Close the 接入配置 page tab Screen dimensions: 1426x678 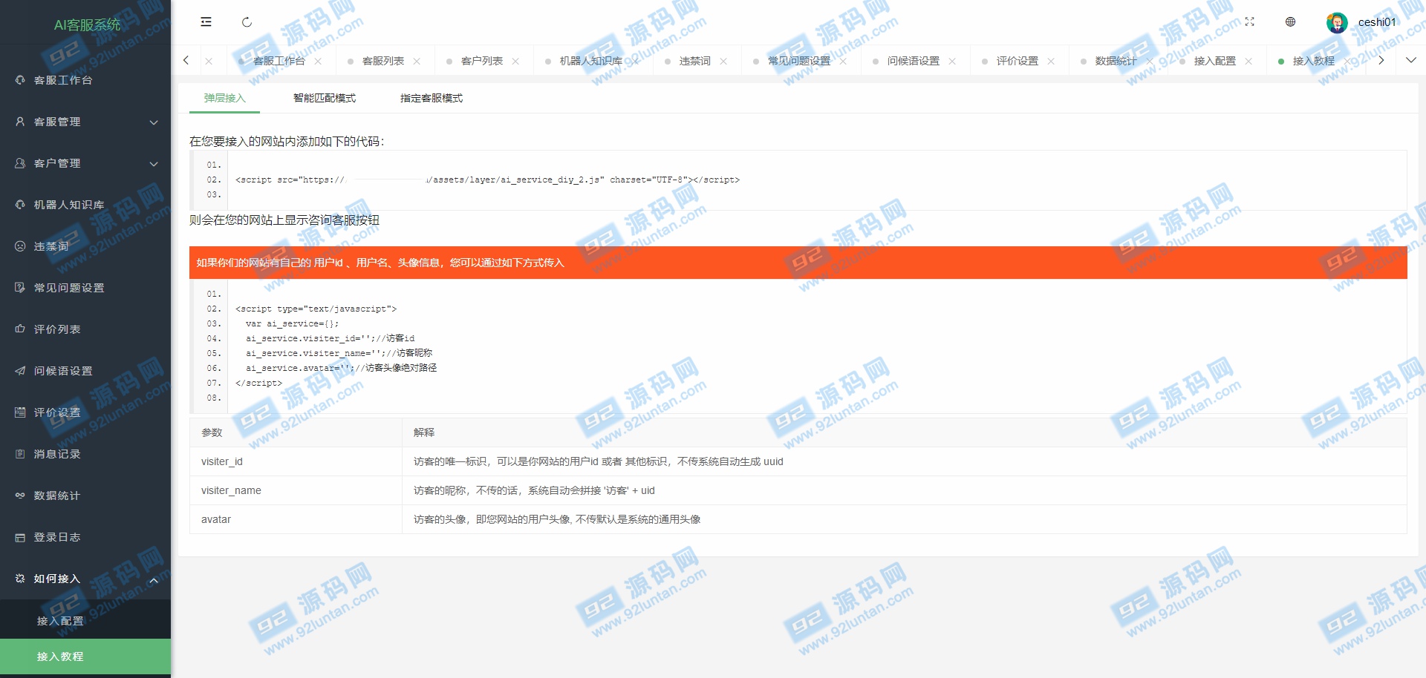tap(1248, 61)
